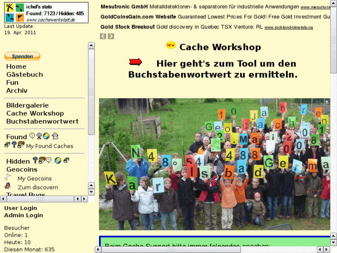337x253 pixels.
Task: Click sidebar vertical scrollbar lower up arrow
Action: point(91,185)
